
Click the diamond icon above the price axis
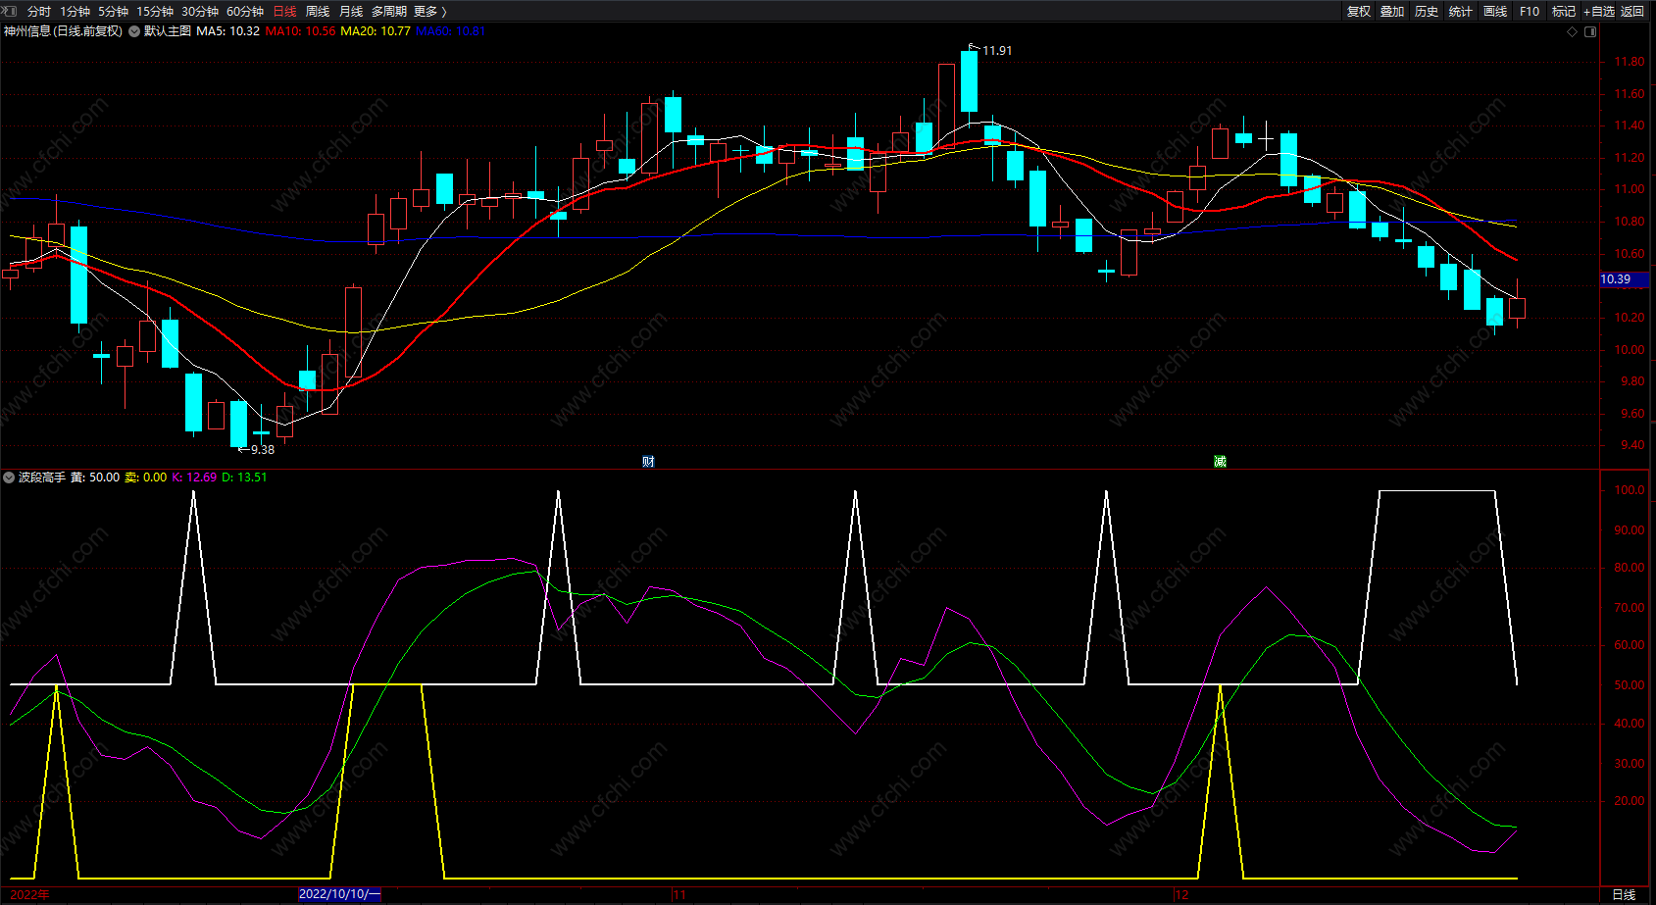(x=1573, y=31)
